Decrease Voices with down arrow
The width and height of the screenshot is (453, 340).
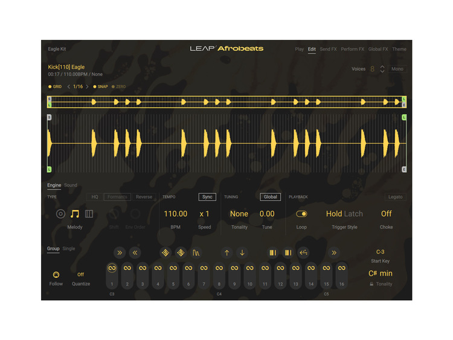[x=382, y=71]
